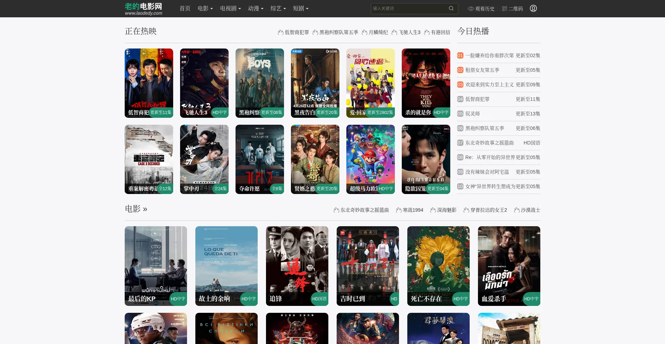The height and width of the screenshot is (344, 665).
Task: Click the 今日热播 heading
Action: 473,31
